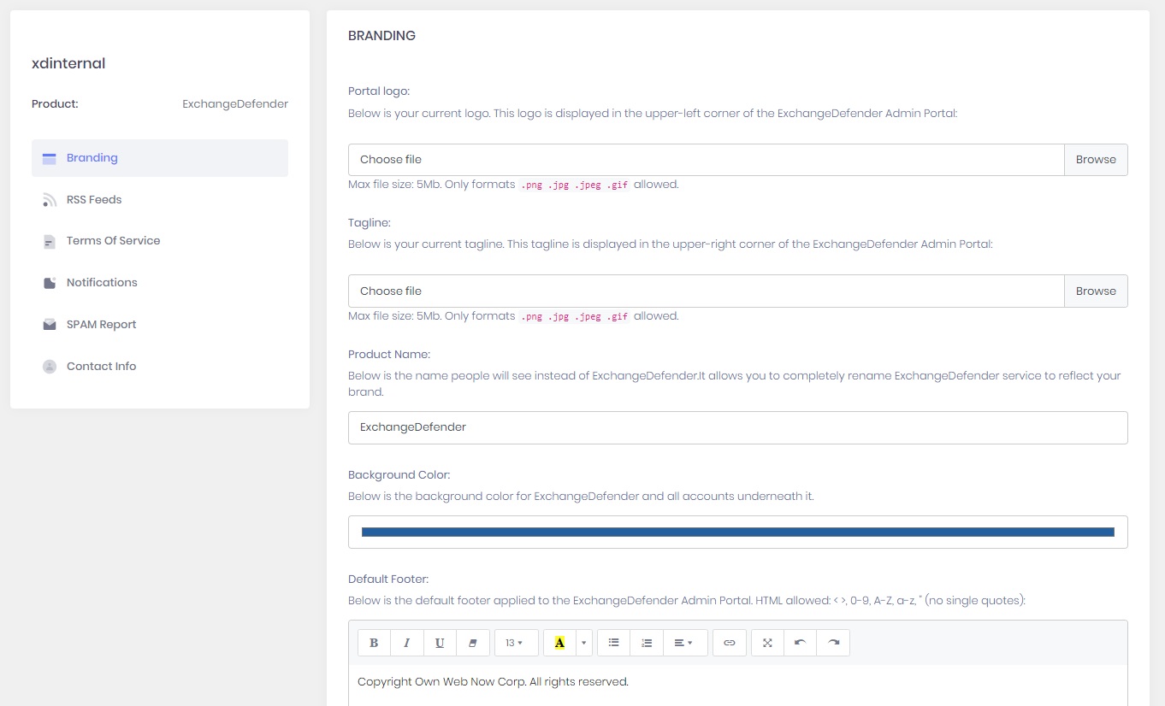Open the SPAM Report section
The image size is (1165, 706).
pyautogui.click(x=101, y=325)
